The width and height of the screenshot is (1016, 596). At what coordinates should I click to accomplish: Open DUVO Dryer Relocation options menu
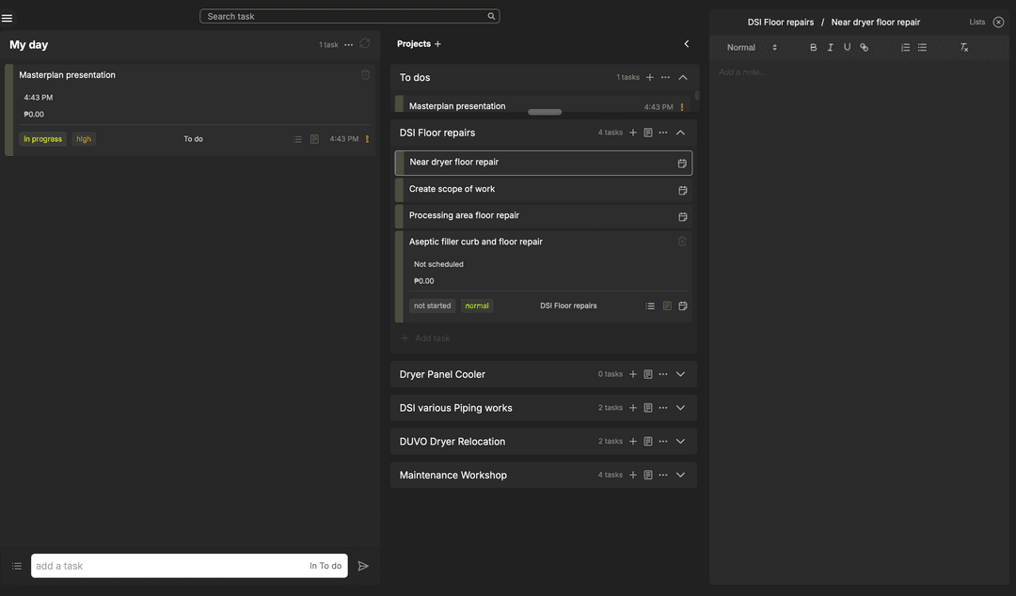pyautogui.click(x=663, y=442)
